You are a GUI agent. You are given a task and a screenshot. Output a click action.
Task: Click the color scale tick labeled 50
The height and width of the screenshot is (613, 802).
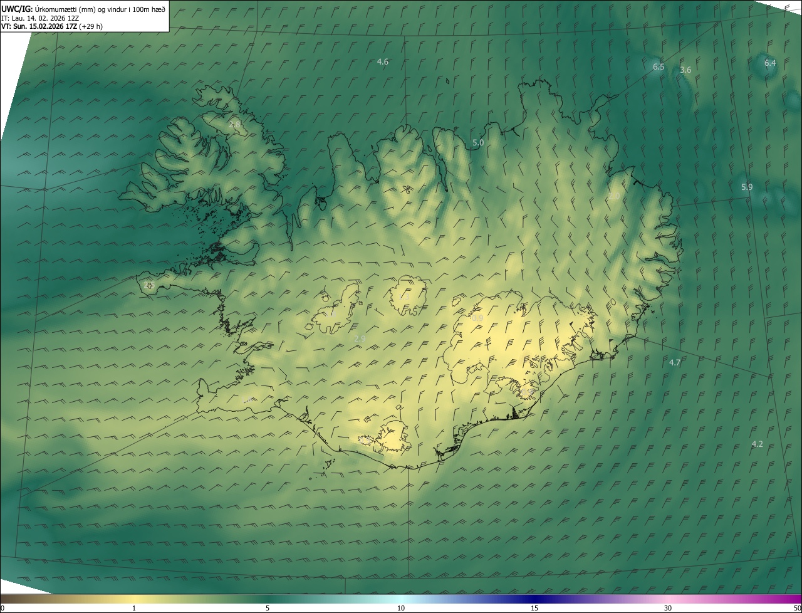(x=796, y=608)
